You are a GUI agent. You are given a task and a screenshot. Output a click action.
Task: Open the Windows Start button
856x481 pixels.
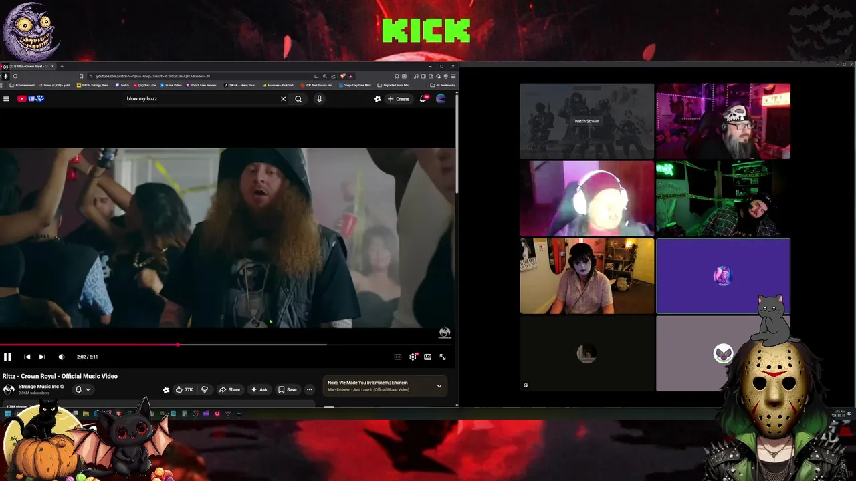(x=8, y=414)
